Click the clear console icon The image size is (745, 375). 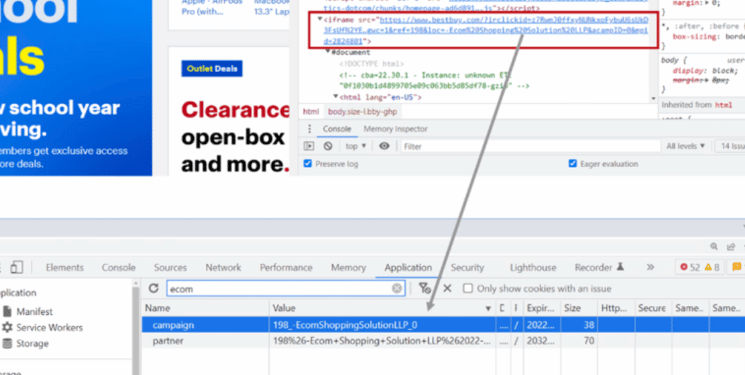point(328,147)
